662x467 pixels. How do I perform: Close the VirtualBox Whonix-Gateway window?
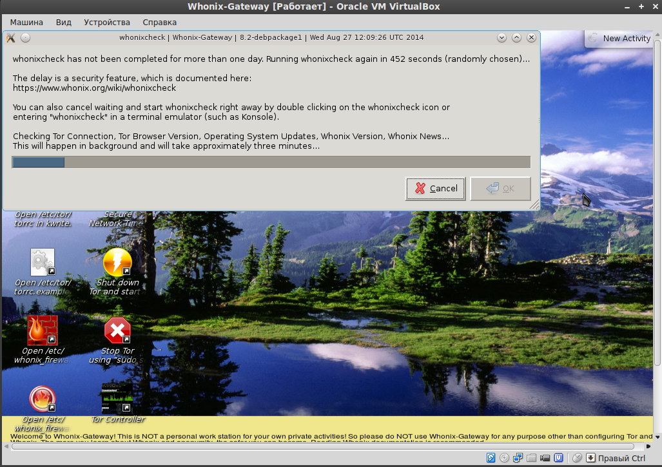pos(655,6)
